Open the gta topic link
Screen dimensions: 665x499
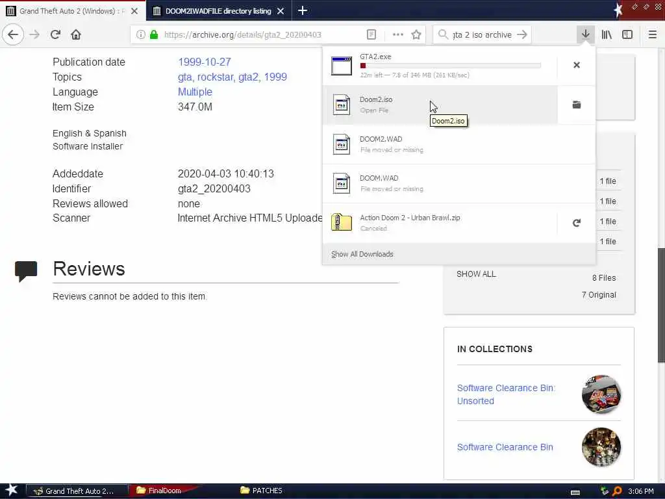click(184, 77)
